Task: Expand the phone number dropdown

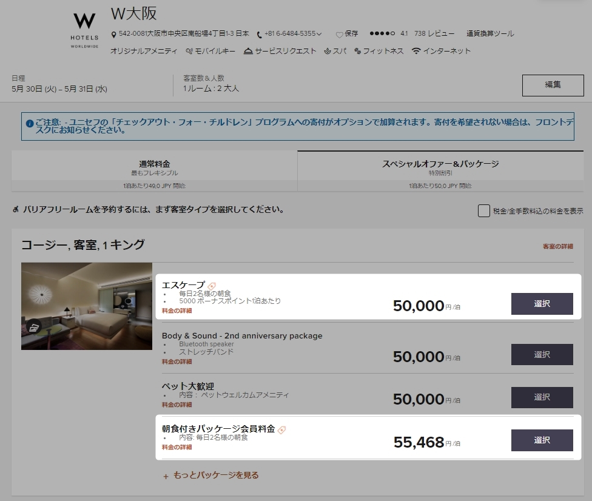Action: [319, 35]
